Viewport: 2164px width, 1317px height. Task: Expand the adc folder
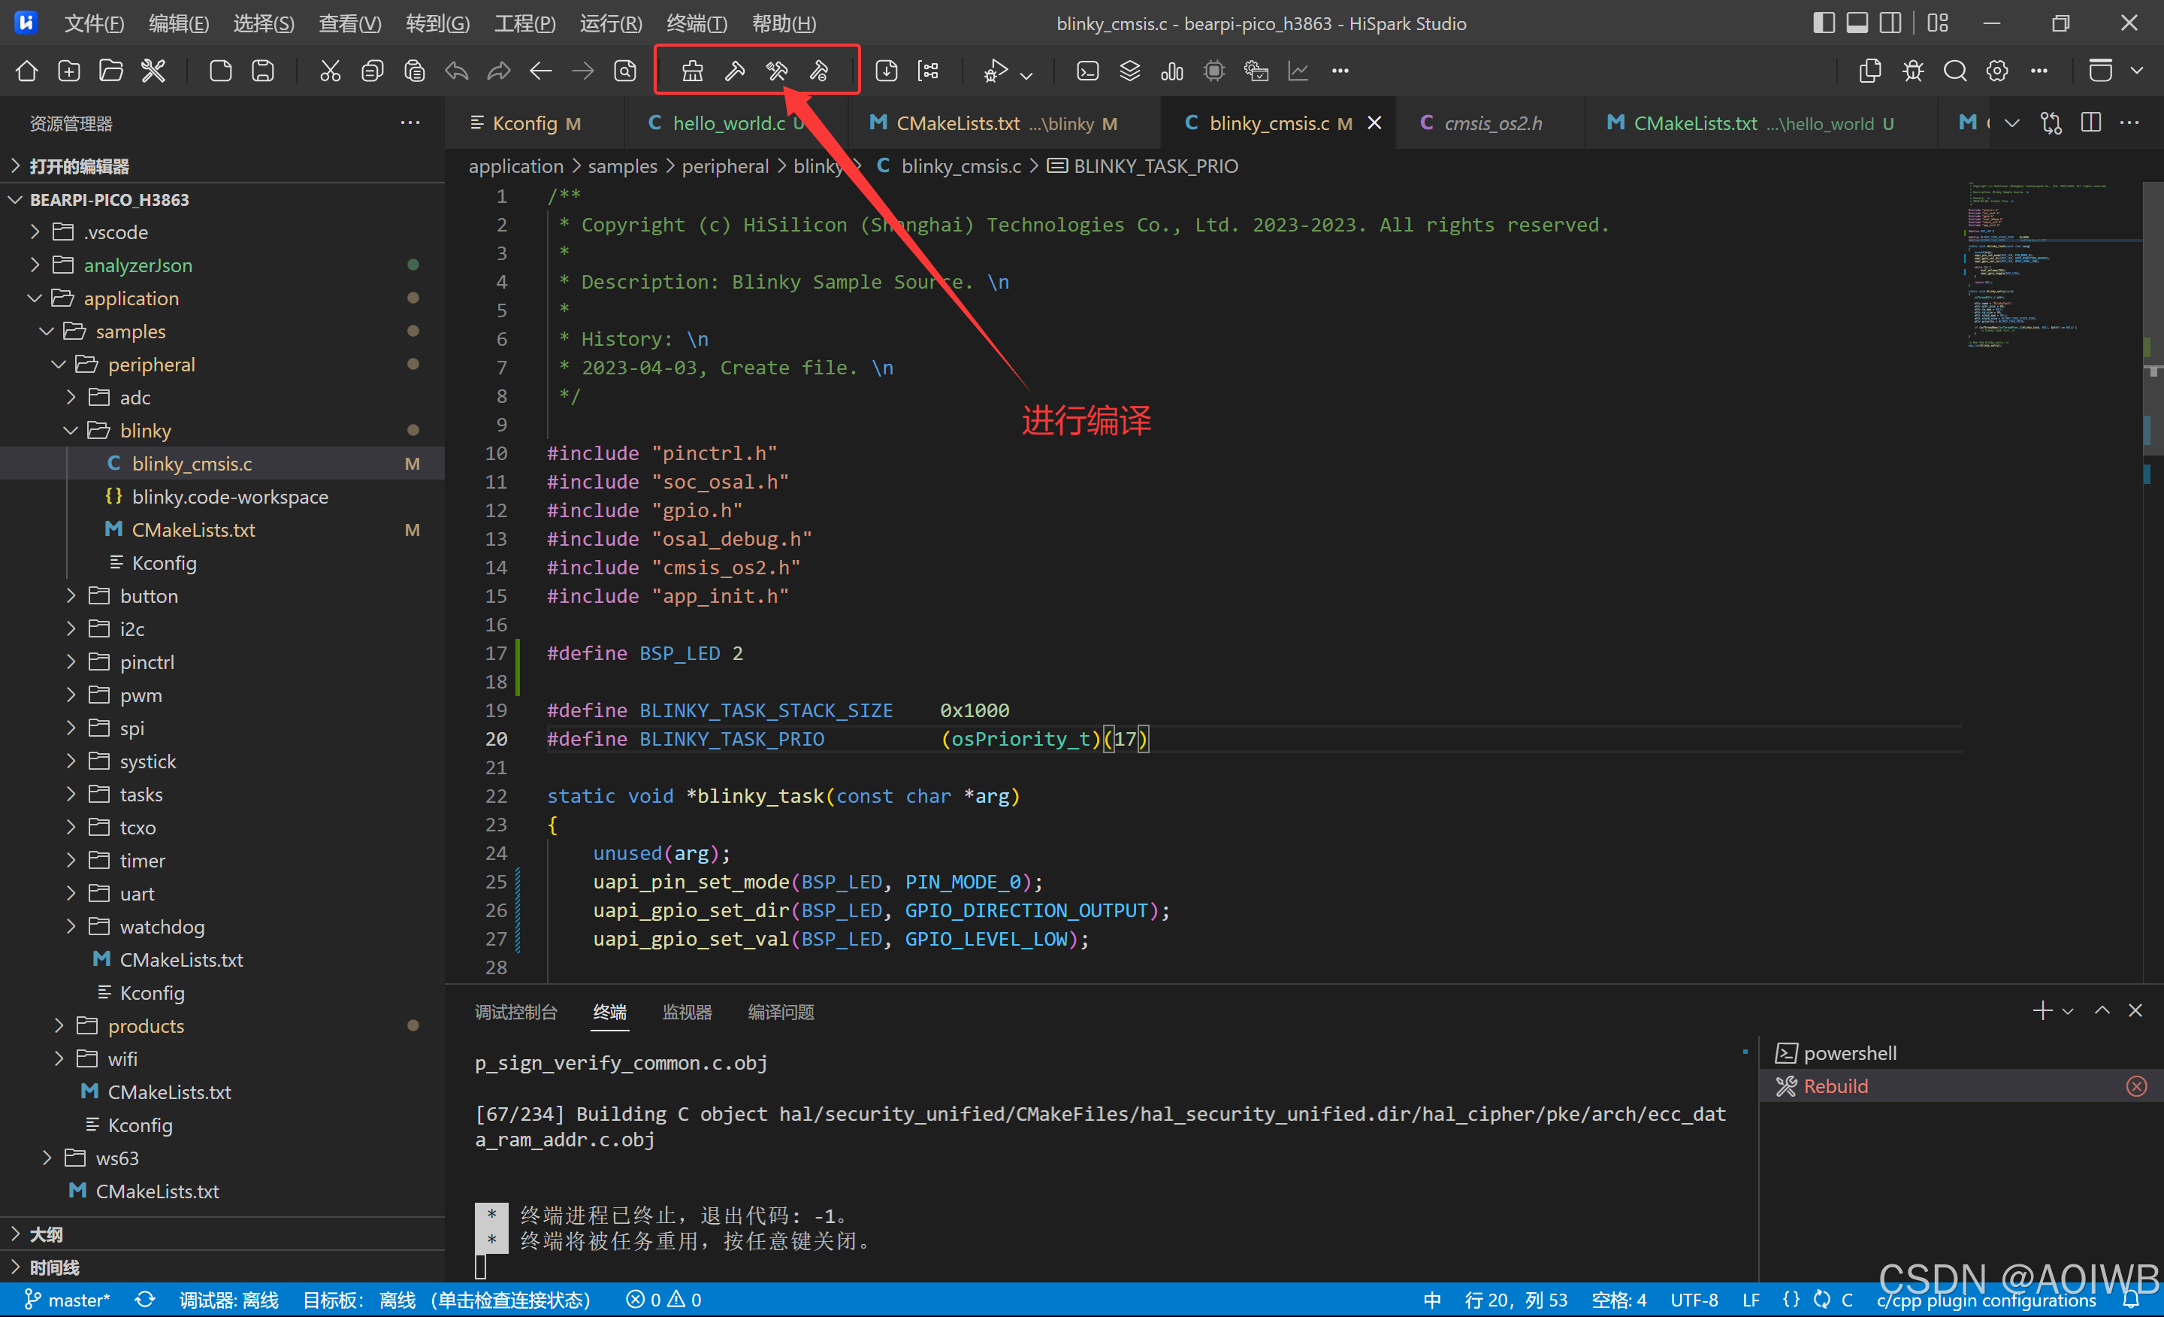click(x=134, y=398)
